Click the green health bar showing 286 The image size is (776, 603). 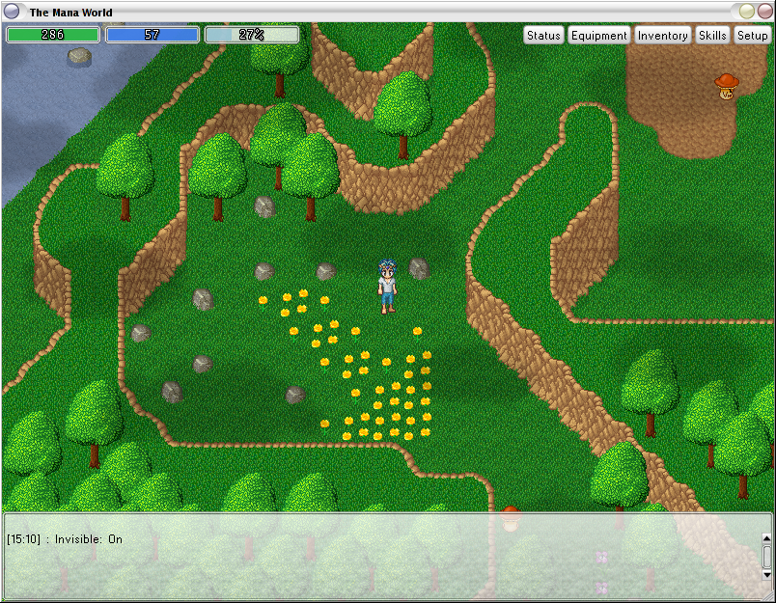(x=53, y=35)
